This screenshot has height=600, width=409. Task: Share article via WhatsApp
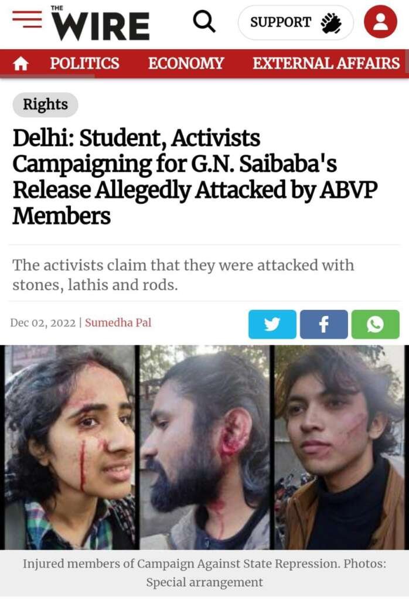tap(376, 324)
